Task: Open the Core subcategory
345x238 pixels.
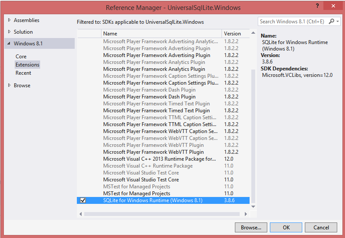Action: (x=21, y=56)
